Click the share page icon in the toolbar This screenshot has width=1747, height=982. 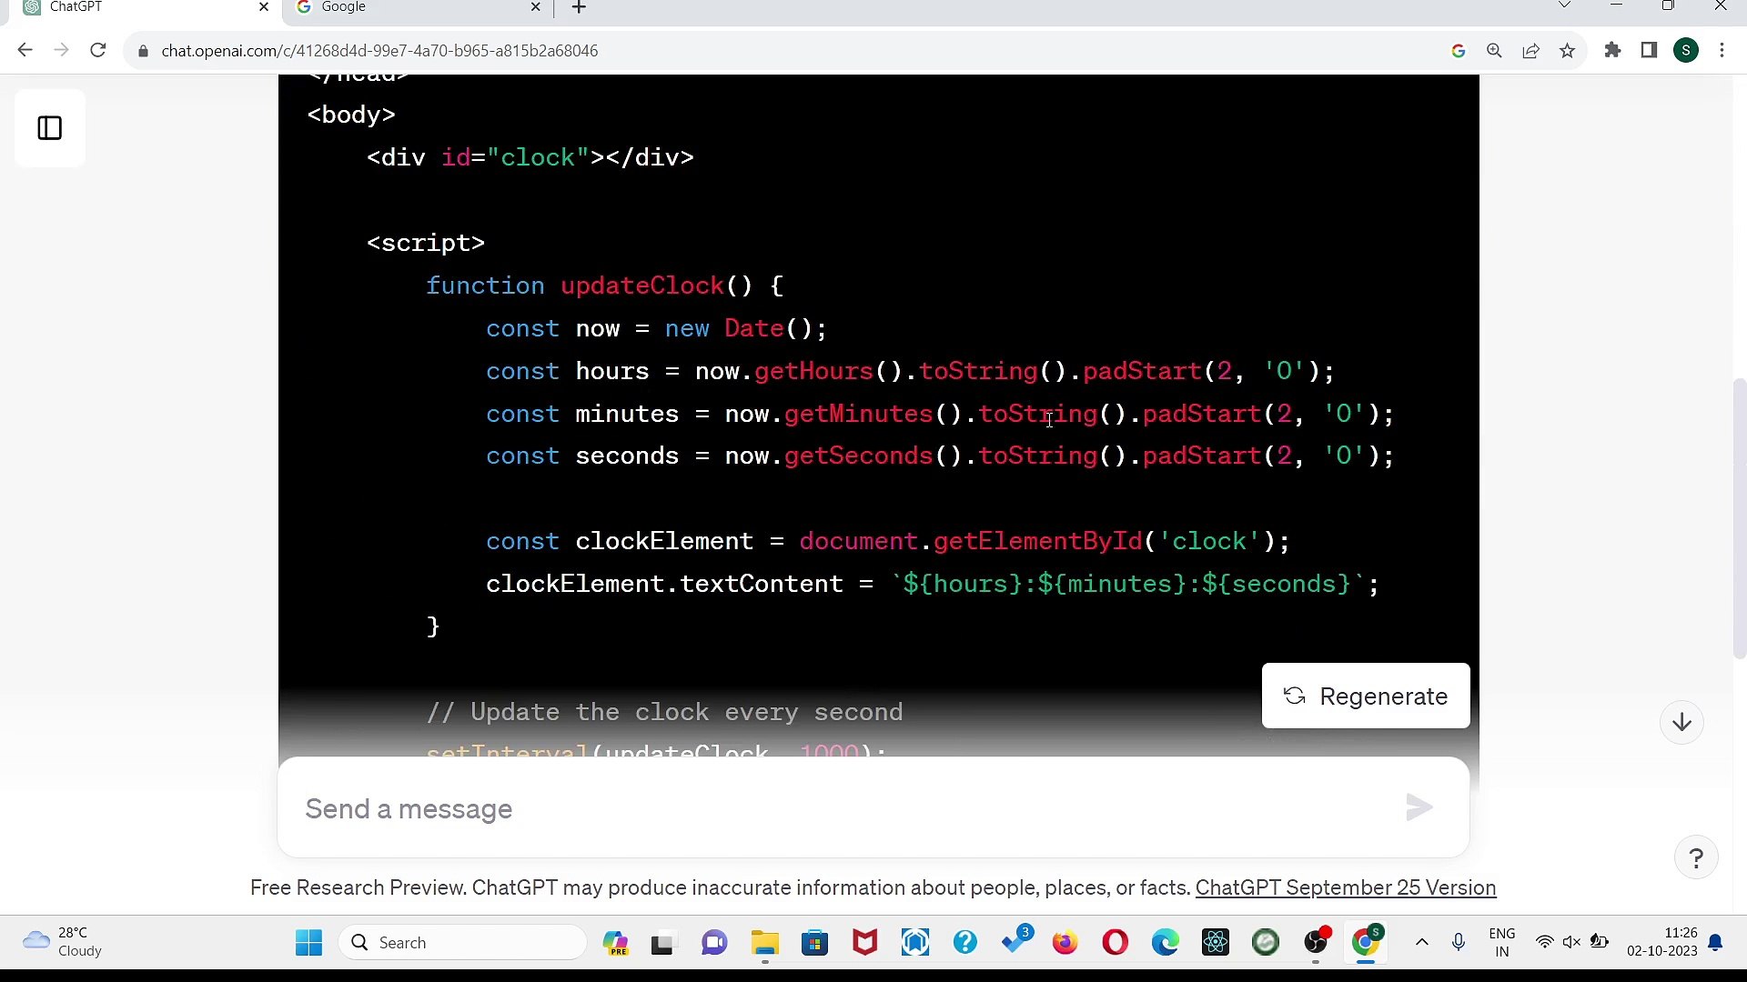[1530, 50]
